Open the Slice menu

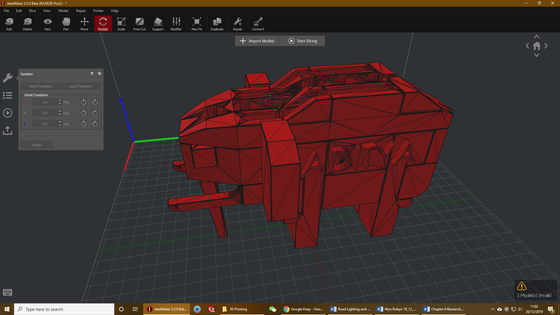coord(32,11)
